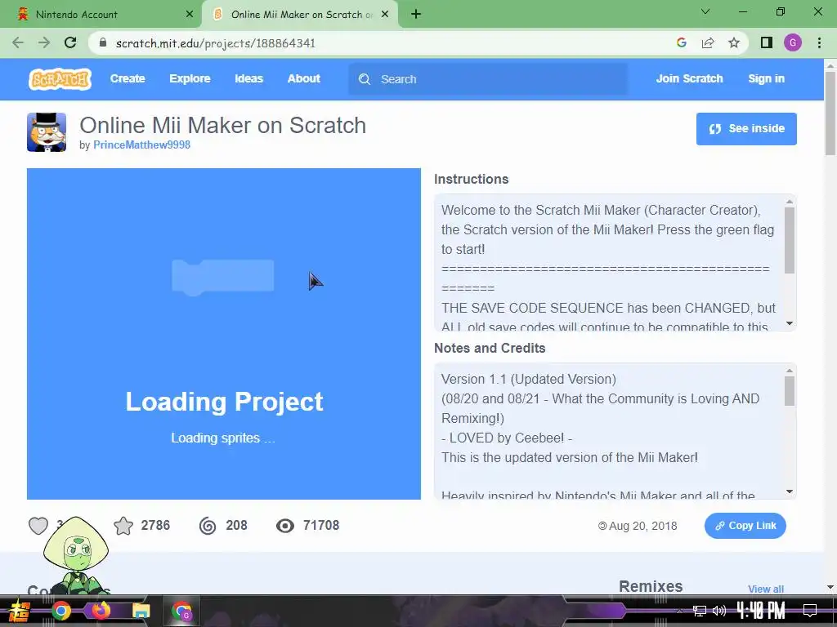Open the tab search chevron
Screen dimensions: 837x627
pyautogui.click(x=705, y=11)
